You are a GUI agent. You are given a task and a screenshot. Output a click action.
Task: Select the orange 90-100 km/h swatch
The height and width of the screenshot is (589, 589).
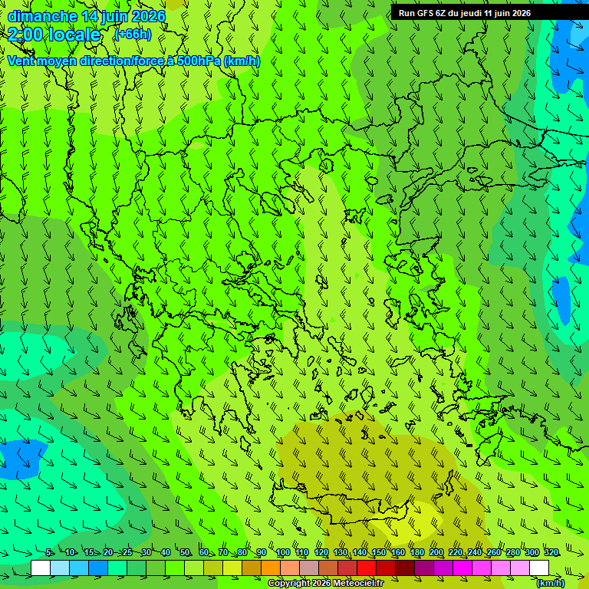pyautogui.click(x=271, y=568)
